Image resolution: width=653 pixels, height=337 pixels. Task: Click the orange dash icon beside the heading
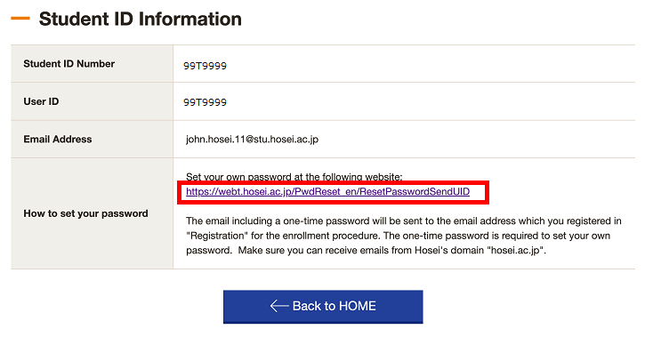[20, 19]
